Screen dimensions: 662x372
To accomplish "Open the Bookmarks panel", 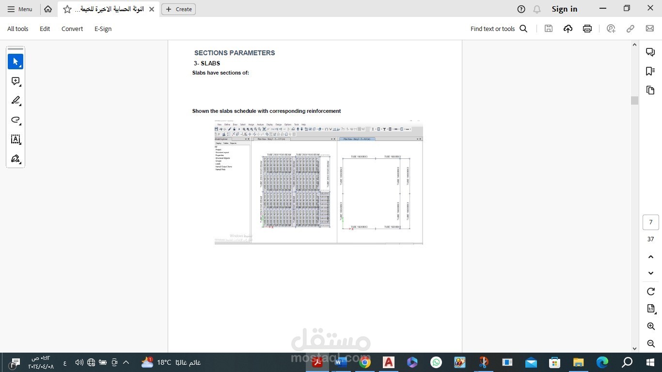I will point(650,71).
